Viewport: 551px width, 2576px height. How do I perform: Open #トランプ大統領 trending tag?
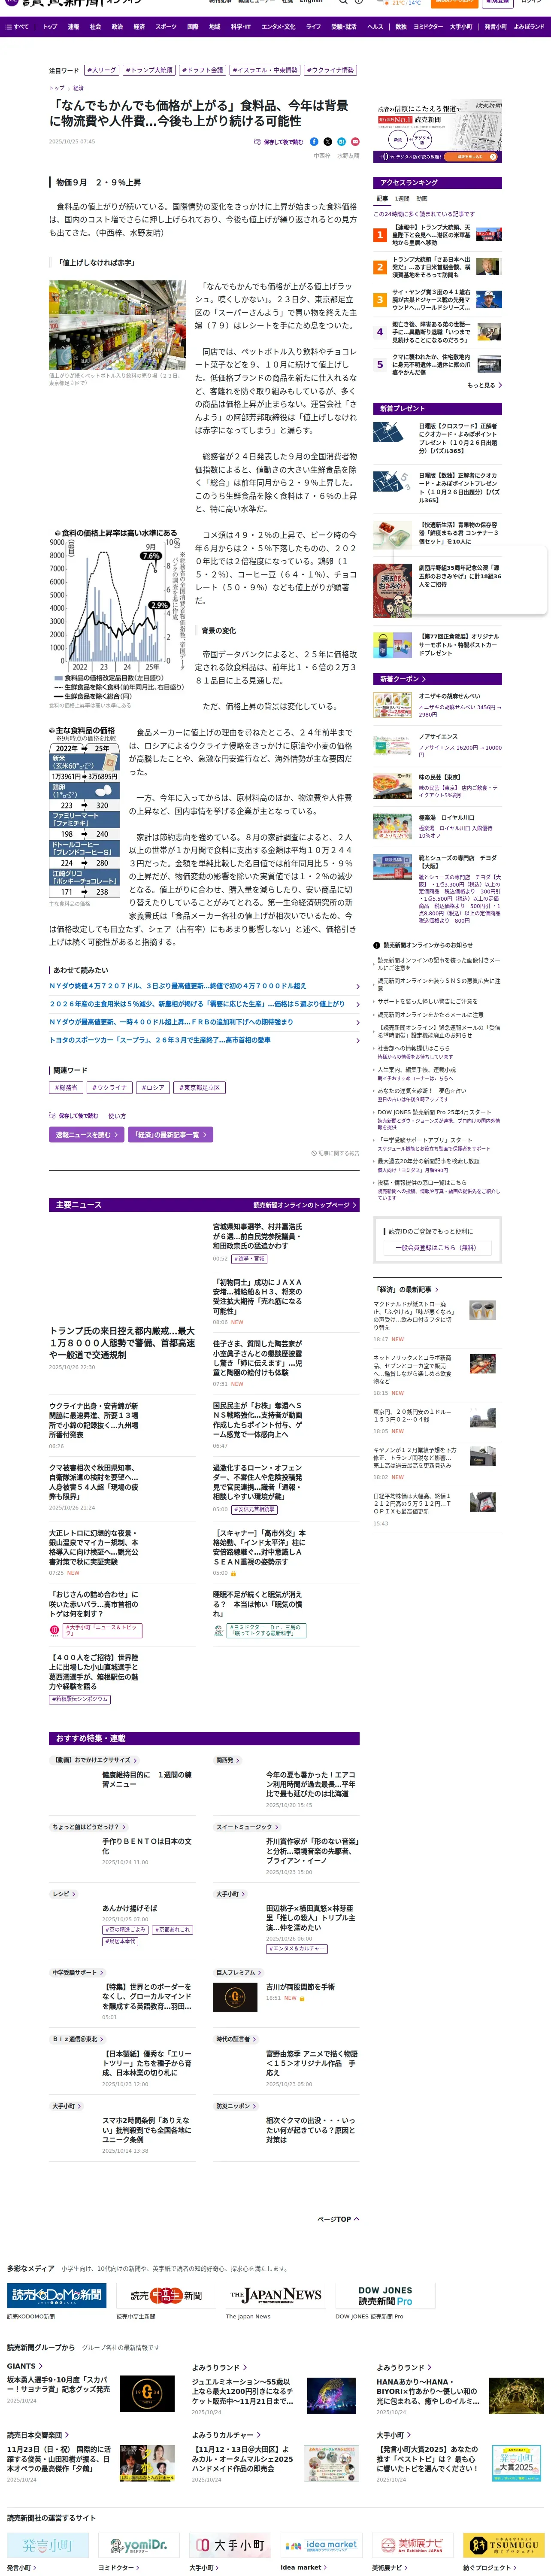149,70
